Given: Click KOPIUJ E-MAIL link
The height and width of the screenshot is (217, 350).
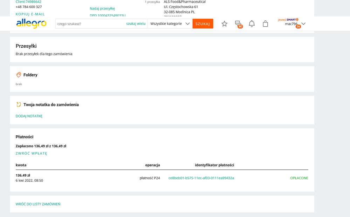Looking at the screenshot, I should 30,14.
